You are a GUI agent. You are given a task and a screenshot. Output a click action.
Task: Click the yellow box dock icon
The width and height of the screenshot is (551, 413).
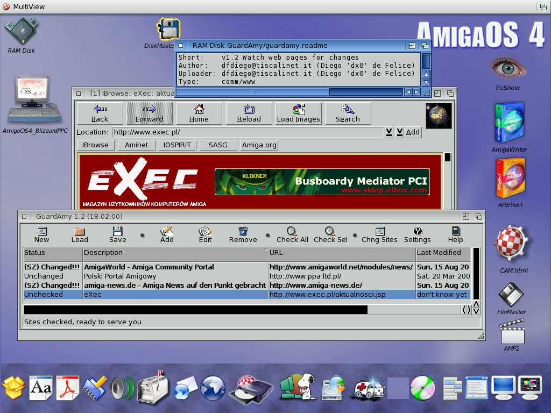click(13, 388)
